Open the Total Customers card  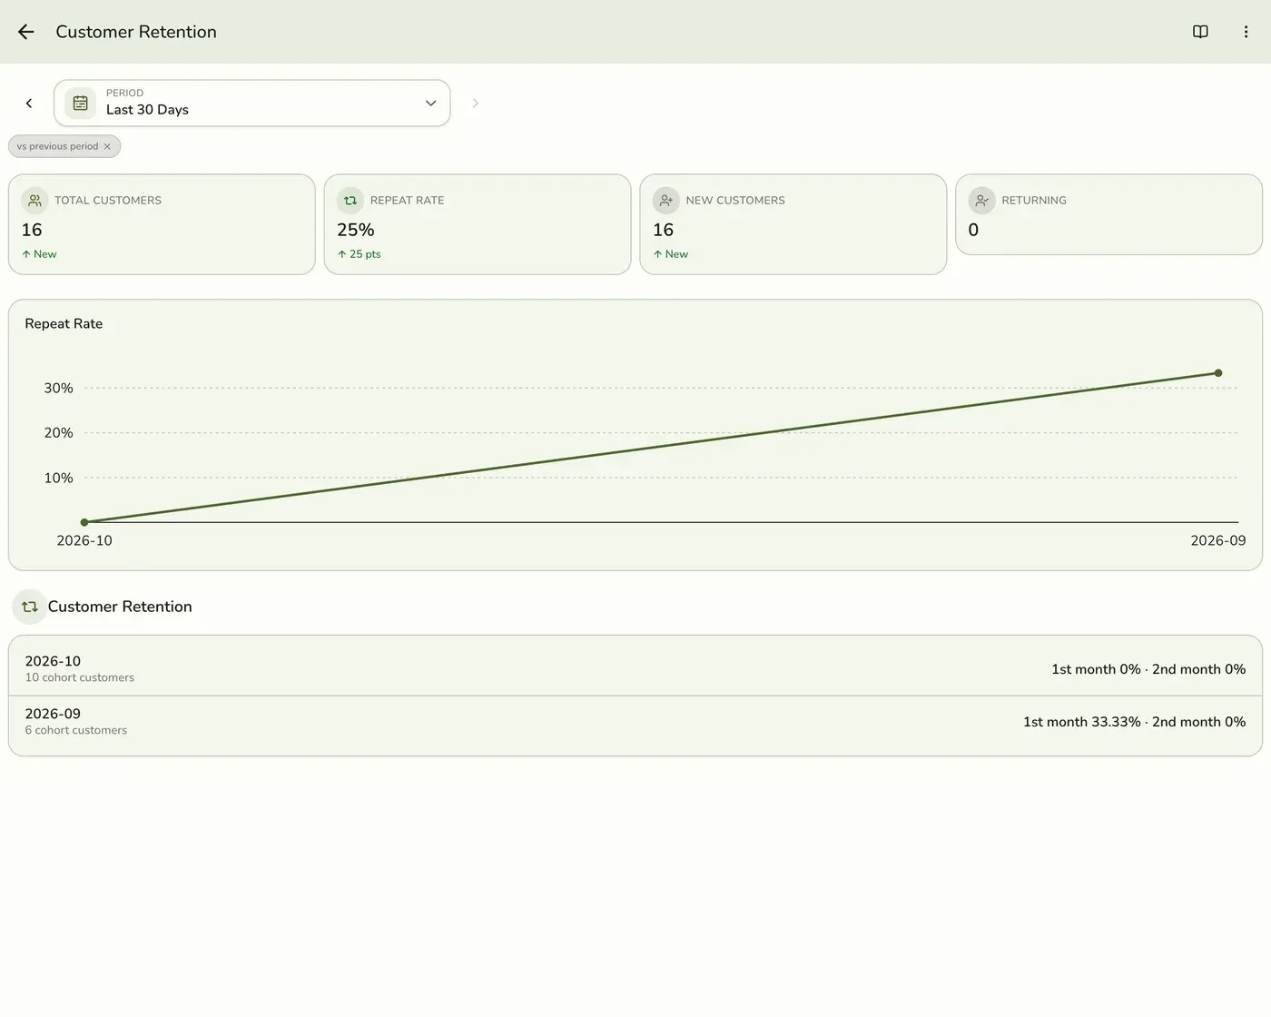pyautogui.click(x=162, y=224)
